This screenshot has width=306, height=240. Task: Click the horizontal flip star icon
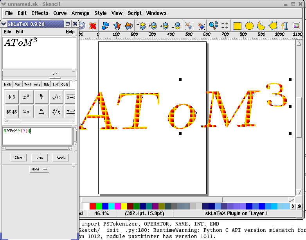click(x=117, y=26)
